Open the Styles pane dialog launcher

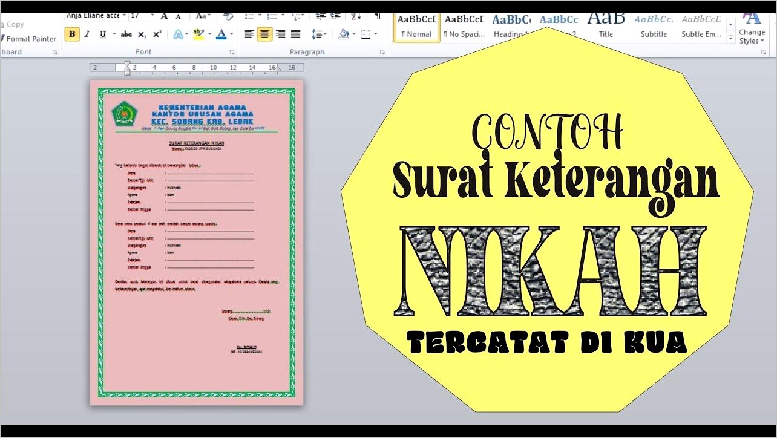(764, 53)
